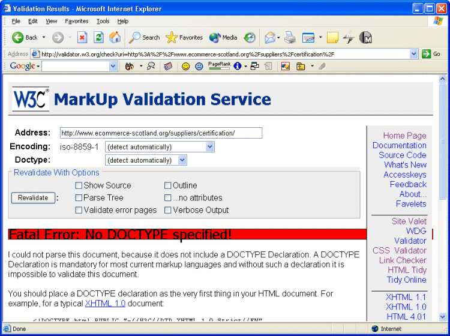Click the Forward arrow icon

[x=58, y=38]
